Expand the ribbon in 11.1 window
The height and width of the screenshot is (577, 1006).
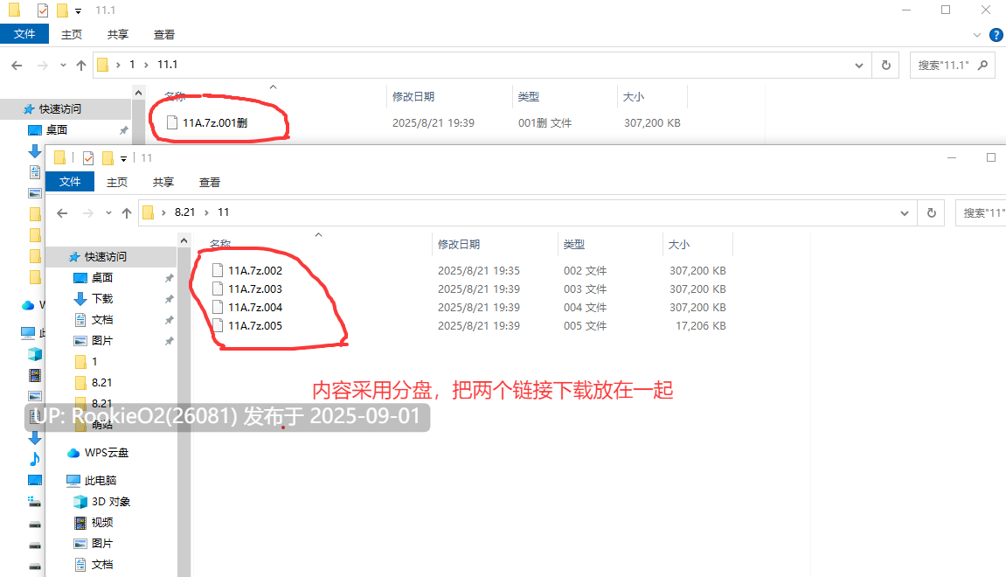[976, 35]
